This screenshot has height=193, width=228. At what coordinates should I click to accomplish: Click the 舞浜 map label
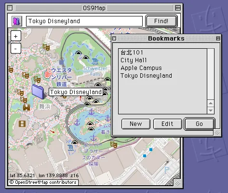[45, 107]
